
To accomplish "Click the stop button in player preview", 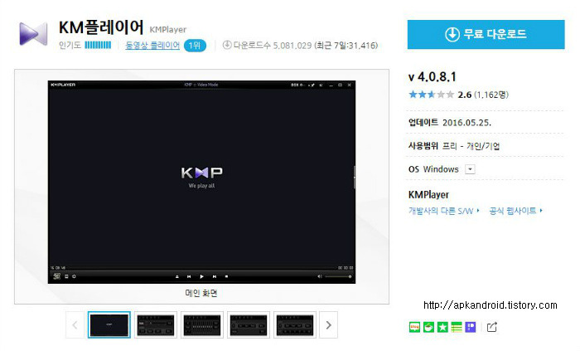I will click(x=226, y=276).
